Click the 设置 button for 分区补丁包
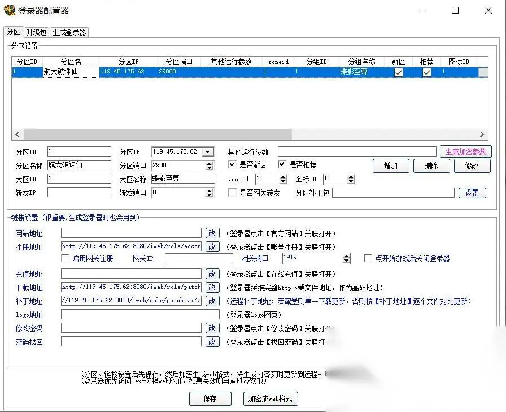This screenshot has width=506, height=412. 472,193
